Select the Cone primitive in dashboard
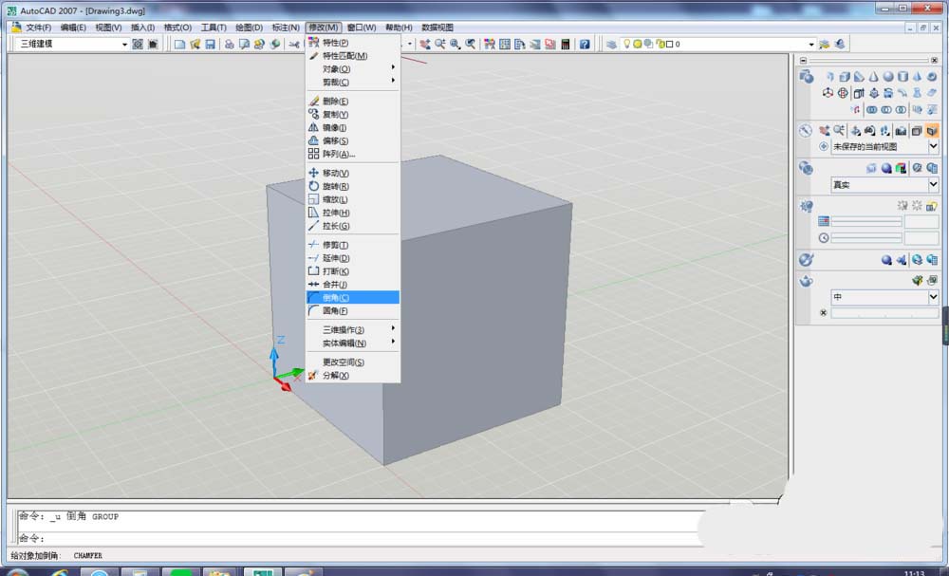949x576 pixels. click(x=873, y=77)
